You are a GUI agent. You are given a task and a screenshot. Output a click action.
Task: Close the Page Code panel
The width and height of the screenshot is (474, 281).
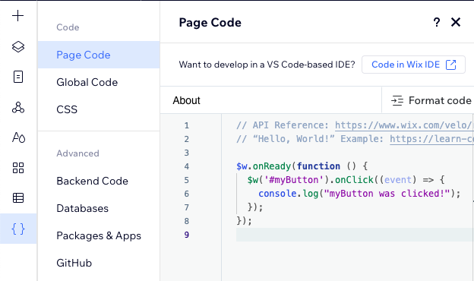coord(456,22)
